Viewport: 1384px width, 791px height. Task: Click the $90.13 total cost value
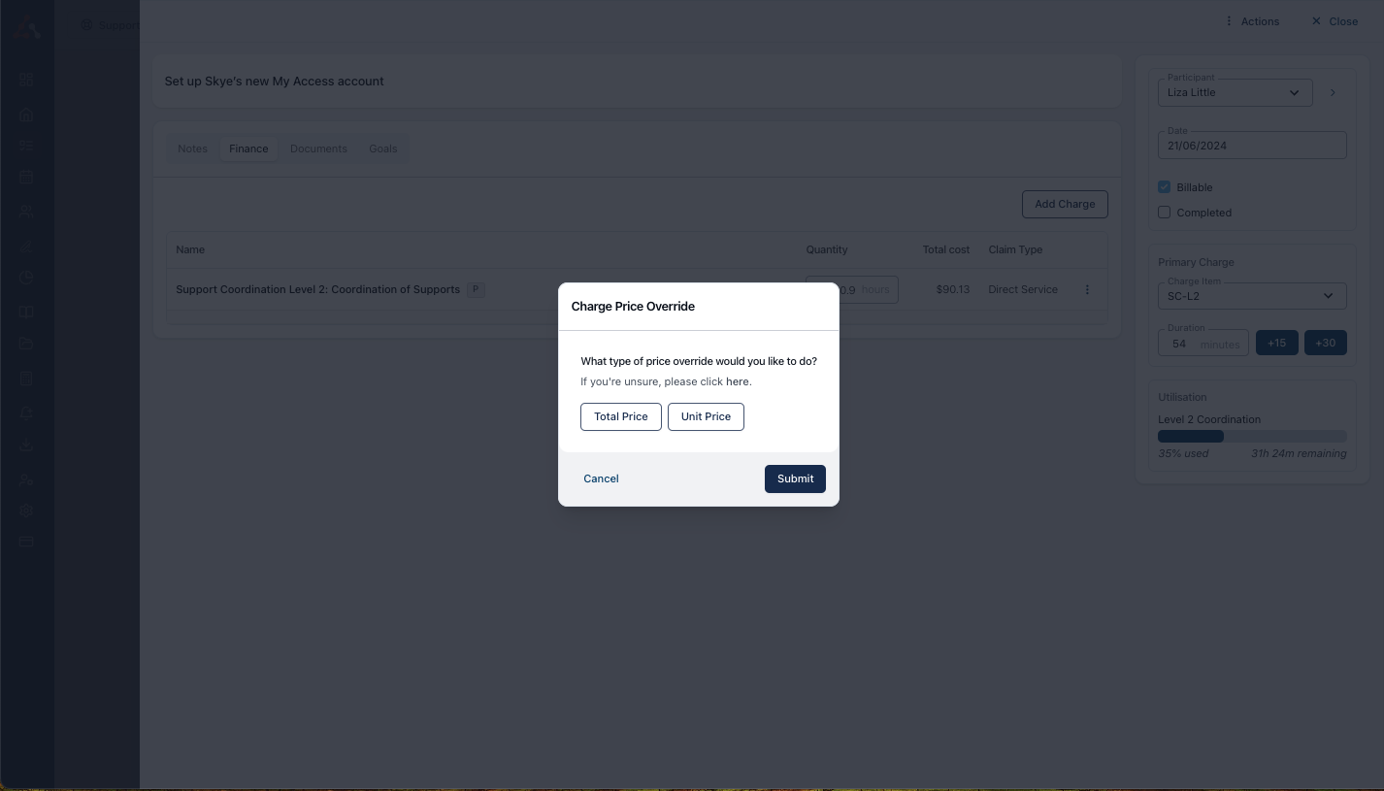tap(952, 289)
